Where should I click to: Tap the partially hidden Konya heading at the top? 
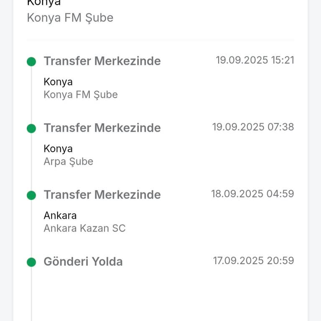tap(44, 3)
